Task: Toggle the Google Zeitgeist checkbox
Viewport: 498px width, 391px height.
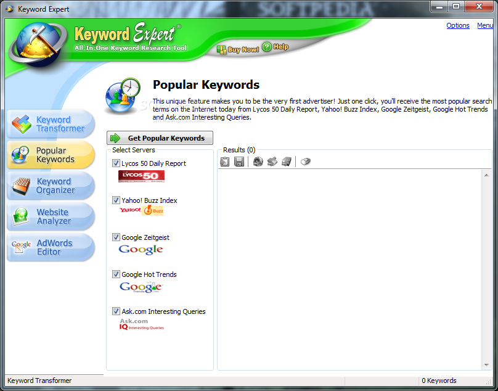Action: (x=116, y=237)
